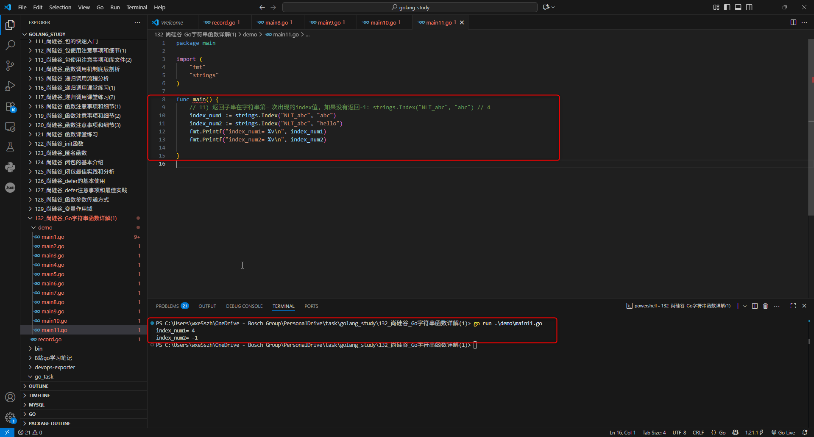Split the editor to the right
The width and height of the screenshot is (814, 437).
[x=793, y=22]
